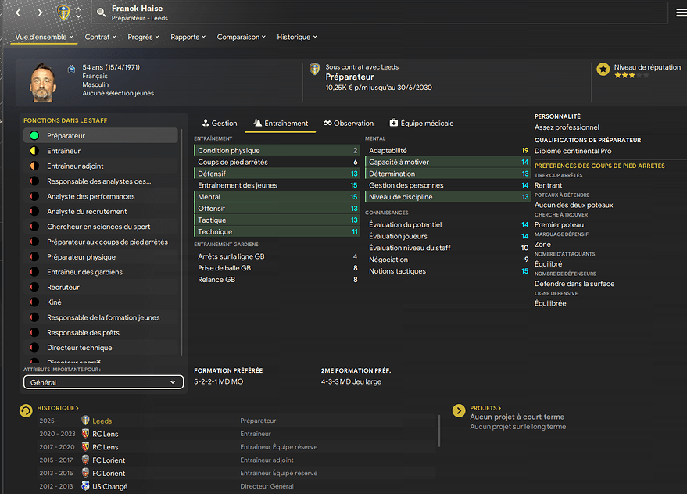The image size is (687, 494).
Task: Click the RC Lens badge in 2020 - 2023 row
Action: click(x=85, y=434)
